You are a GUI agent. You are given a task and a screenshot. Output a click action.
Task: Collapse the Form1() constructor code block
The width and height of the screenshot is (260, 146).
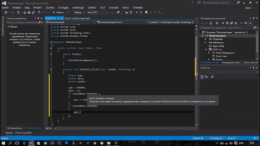[x=51, y=54]
